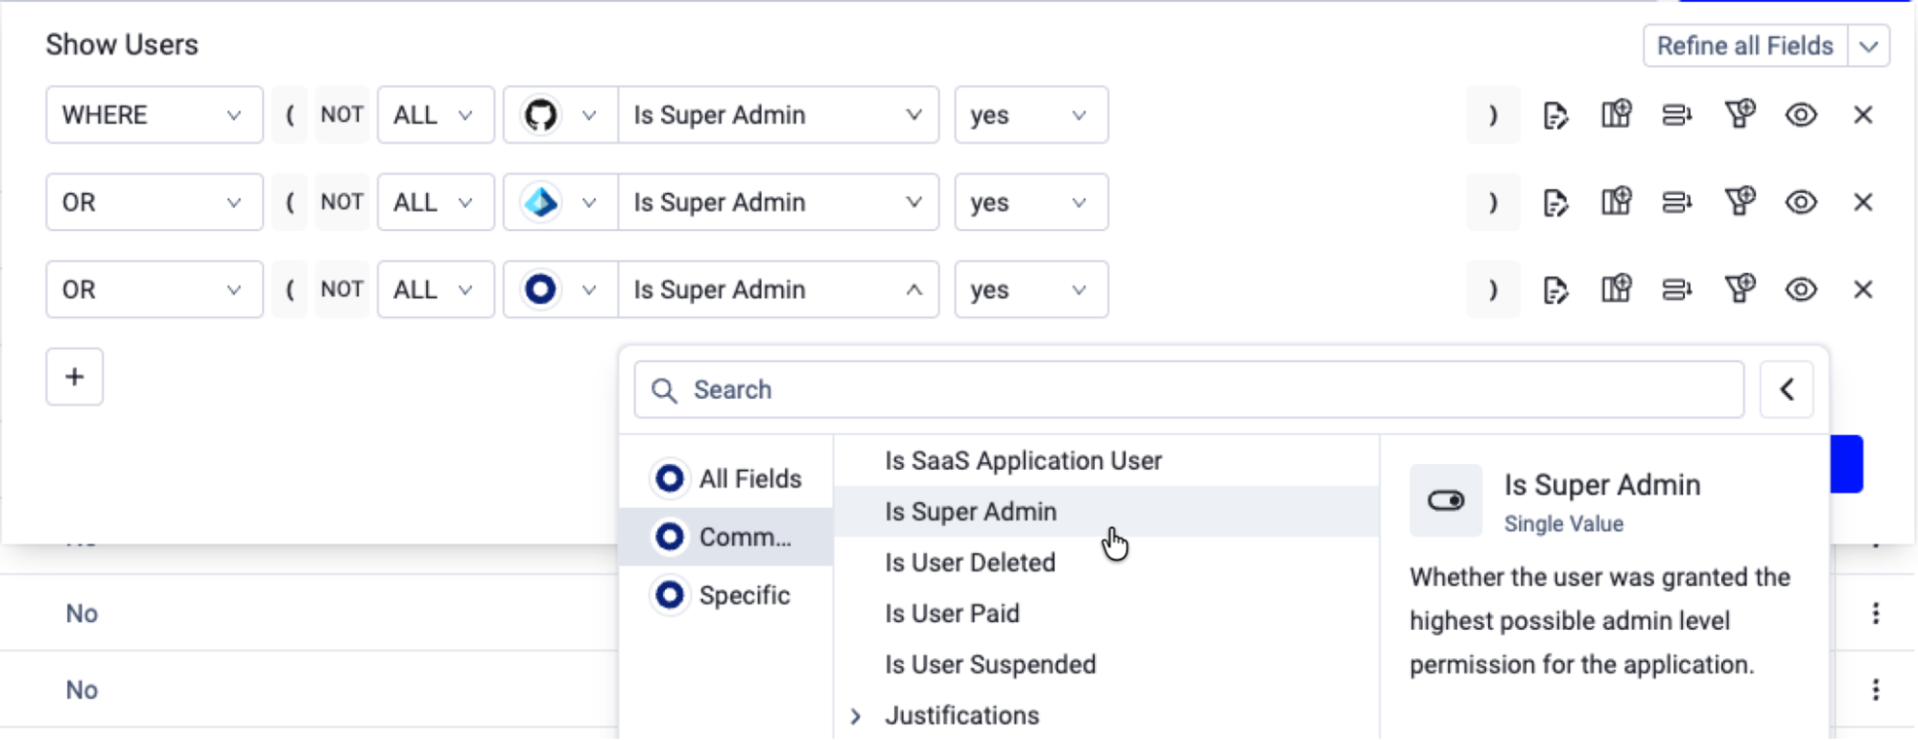Image resolution: width=1918 pixels, height=740 pixels.
Task: Open edit-document icon in the blue-diamond adapter row
Action: [1555, 202]
